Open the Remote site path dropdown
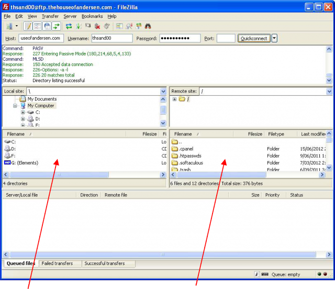The width and height of the screenshot is (335, 289). pos(329,92)
